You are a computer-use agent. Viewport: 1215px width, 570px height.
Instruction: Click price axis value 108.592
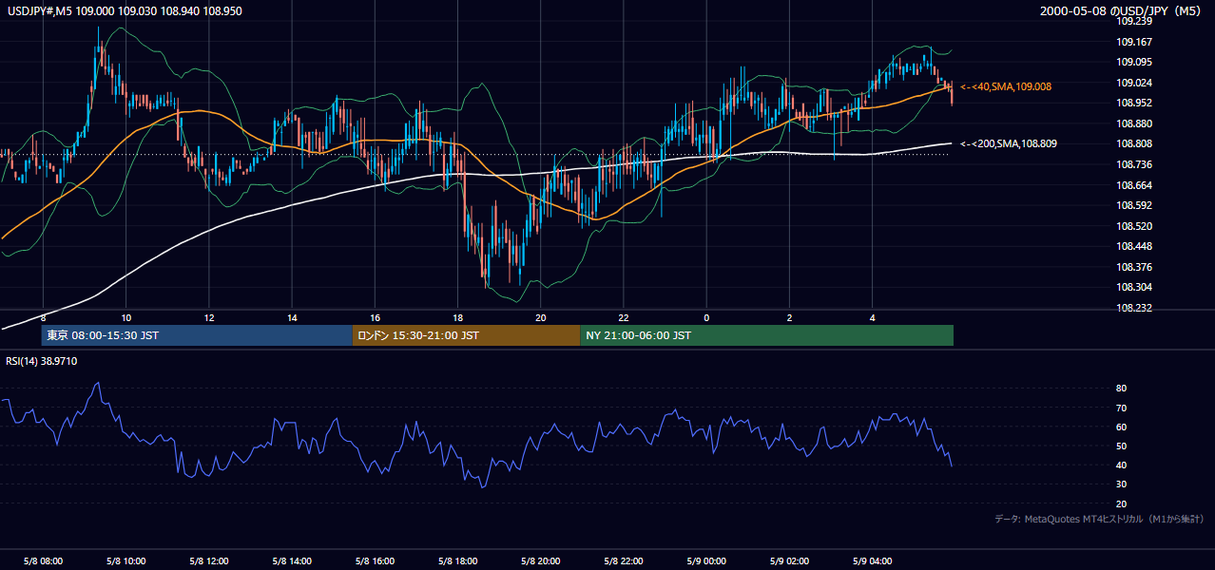(1133, 205)
